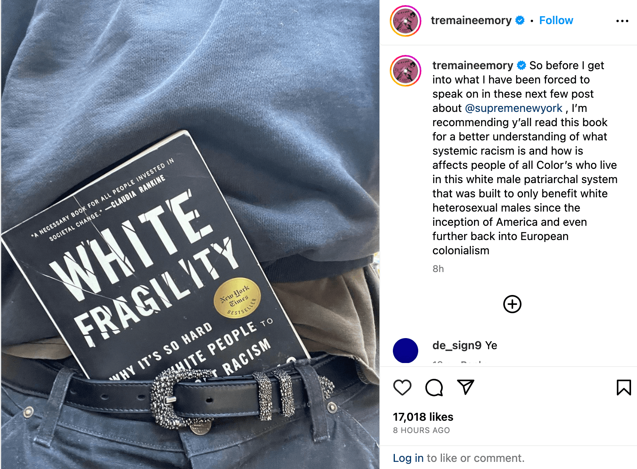
Task: Click the de_sign9 username
Action: click(x=457, y=345)
